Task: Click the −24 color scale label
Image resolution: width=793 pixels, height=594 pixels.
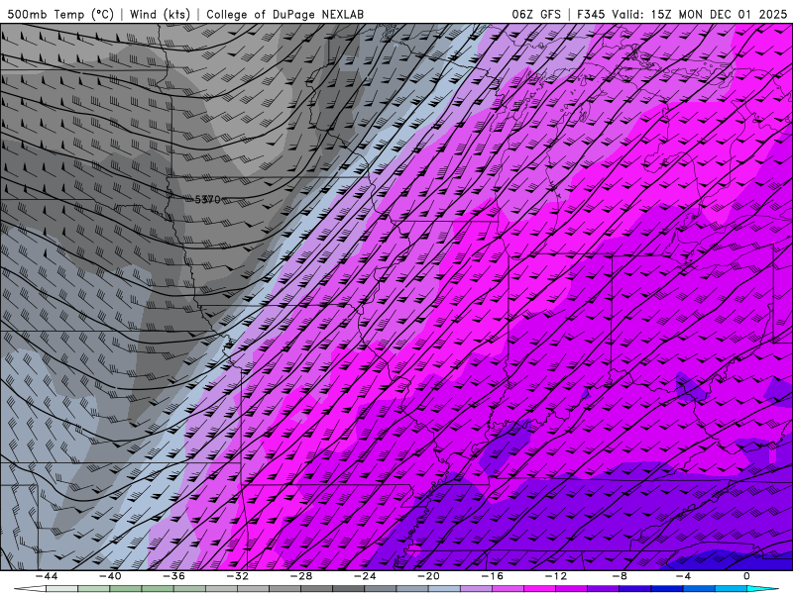Action: pyautogui.click(x=365, y=576)
